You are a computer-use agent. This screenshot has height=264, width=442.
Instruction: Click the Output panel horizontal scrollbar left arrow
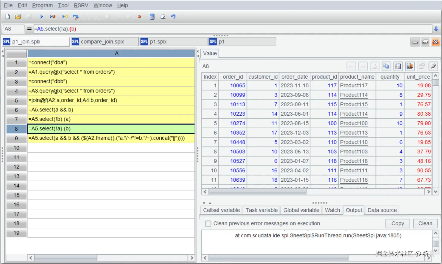(x=205, y=258)
